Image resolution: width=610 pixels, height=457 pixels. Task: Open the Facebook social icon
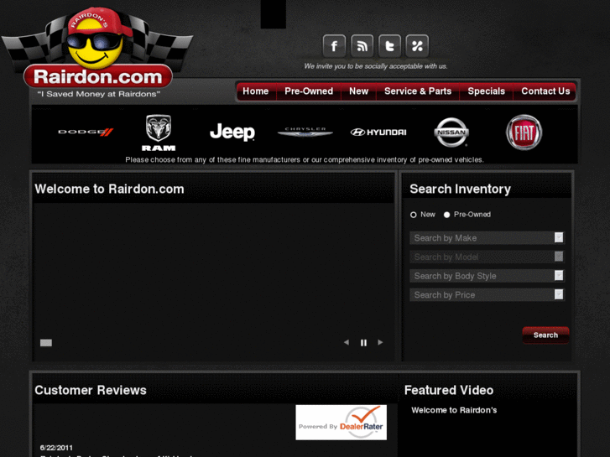[334, 46]
